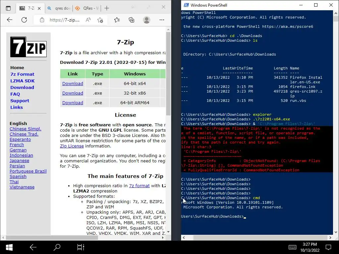Switch language to Indonesian
339x254 pixels.
(21, 155)
